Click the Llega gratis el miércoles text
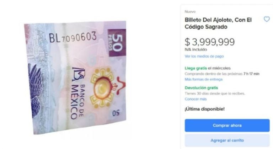 [x=208, y=68]
